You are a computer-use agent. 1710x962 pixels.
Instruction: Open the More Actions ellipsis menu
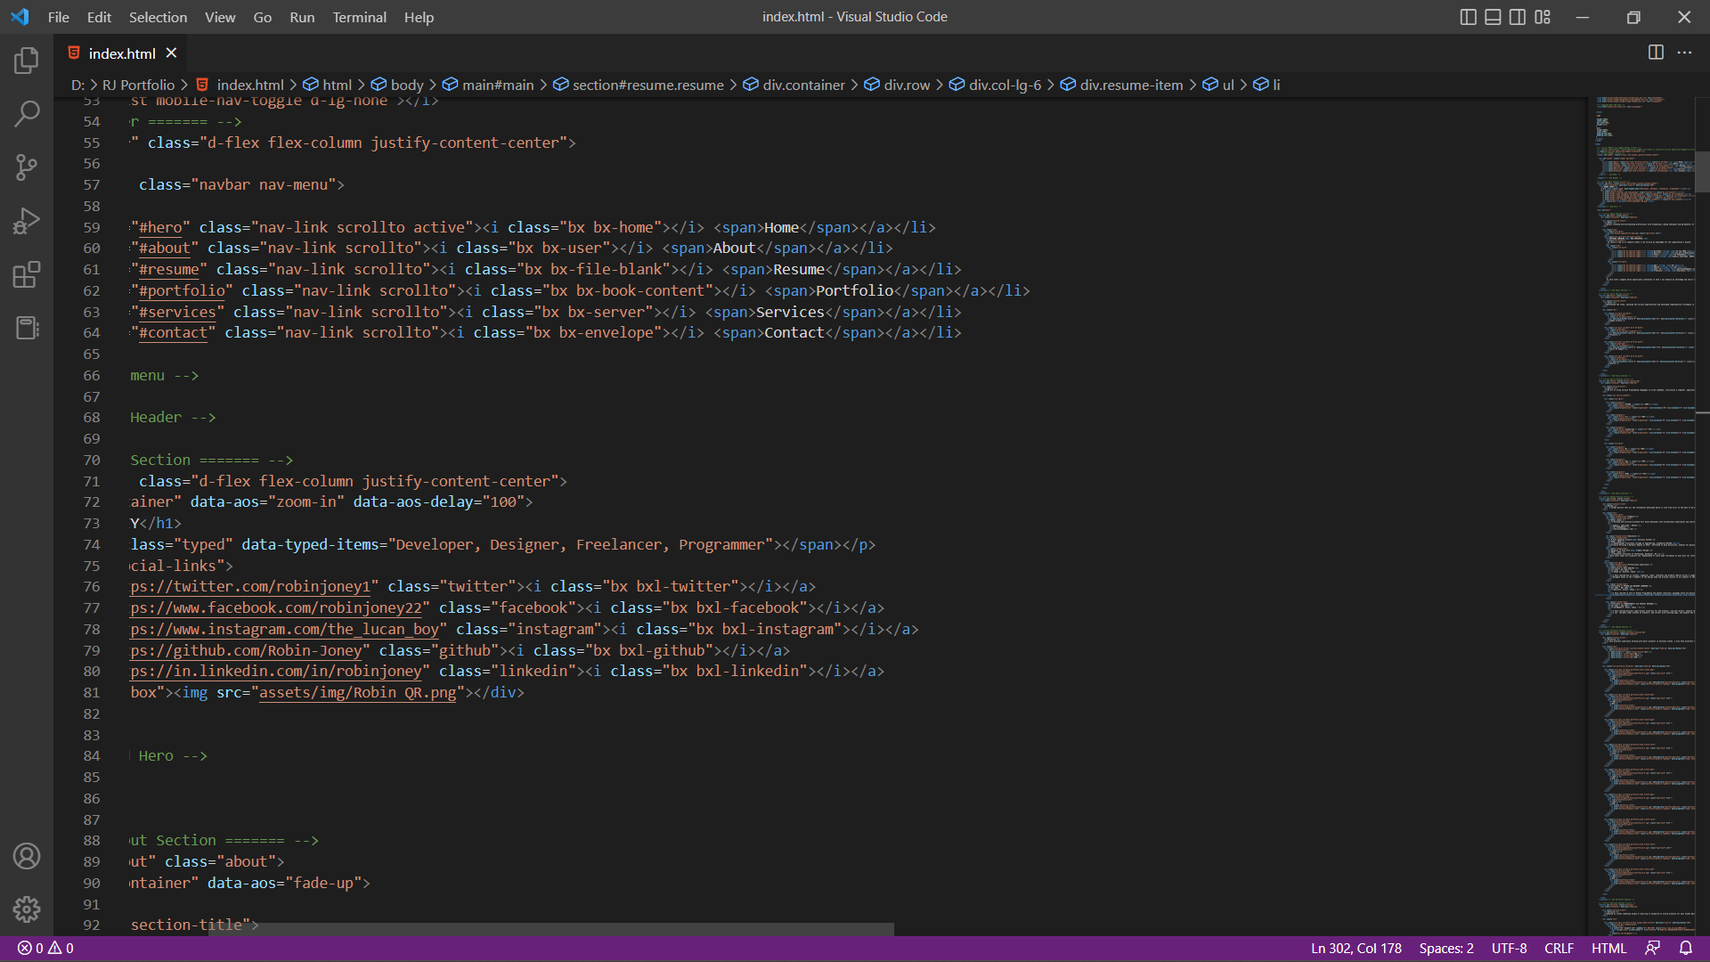(x=1684, y=53)
